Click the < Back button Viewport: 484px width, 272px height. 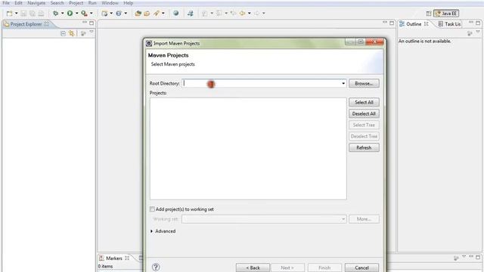[253, 267]
